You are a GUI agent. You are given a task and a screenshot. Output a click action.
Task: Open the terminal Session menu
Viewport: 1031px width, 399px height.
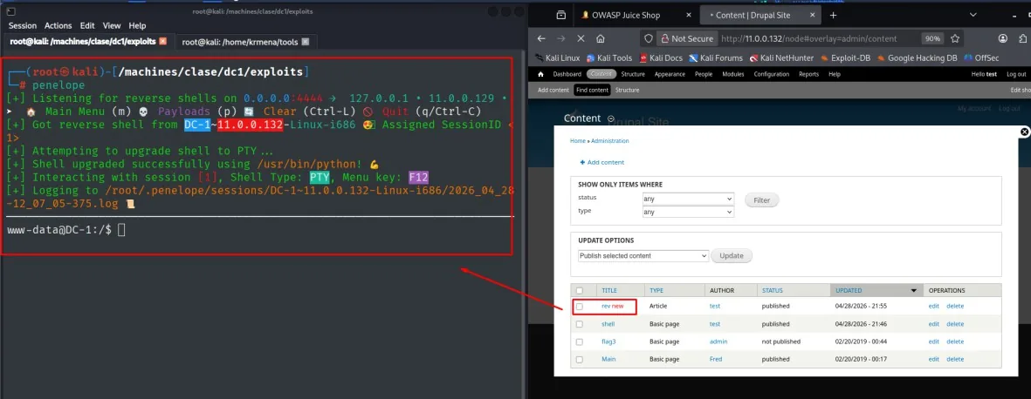click(x=23, y=25)
